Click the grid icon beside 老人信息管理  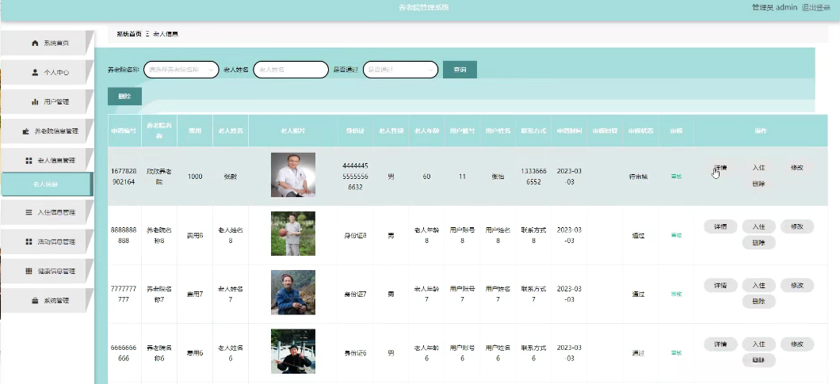click(x=29, y=161)
